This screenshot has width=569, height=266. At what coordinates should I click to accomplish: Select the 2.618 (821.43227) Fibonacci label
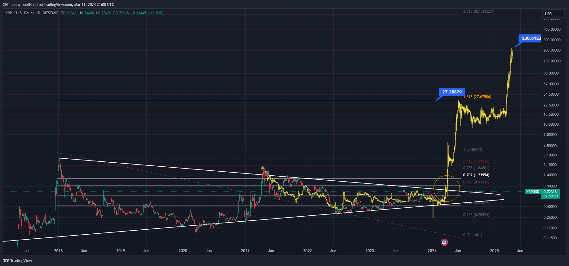[x=478, y=11]
